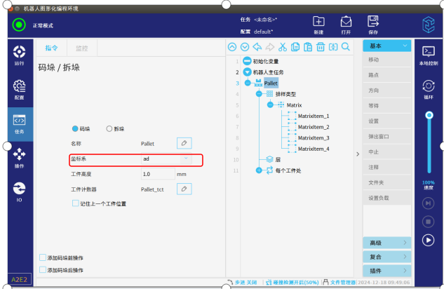Check the 添加码垛前操作 checkbox

tap(43, 257)
